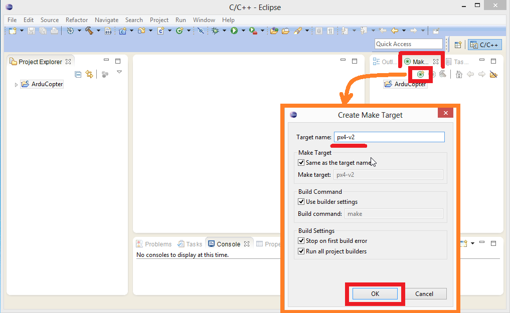
Task: Open the Refactor menu
Action: tap(77, 20)
